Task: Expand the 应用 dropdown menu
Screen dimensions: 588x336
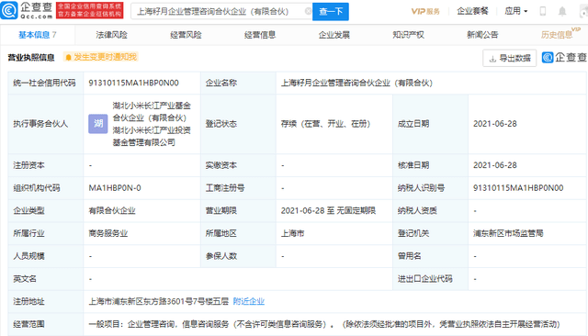Action: pos(516,11)
